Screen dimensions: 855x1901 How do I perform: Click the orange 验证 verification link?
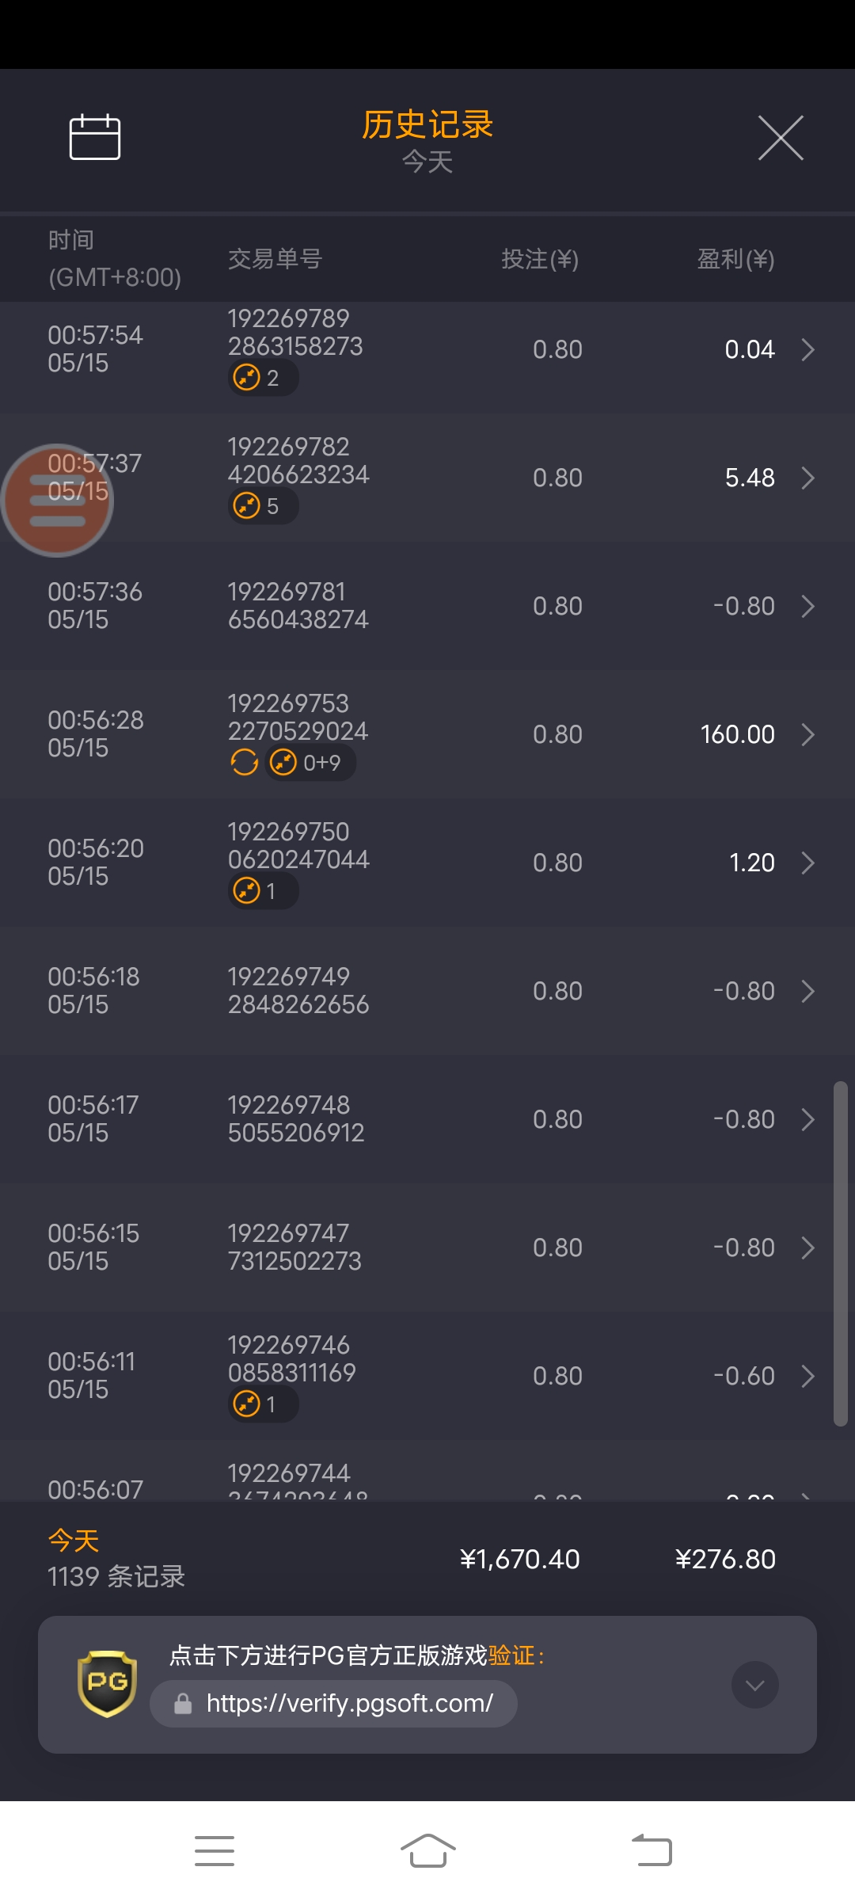click(511, 1655)
